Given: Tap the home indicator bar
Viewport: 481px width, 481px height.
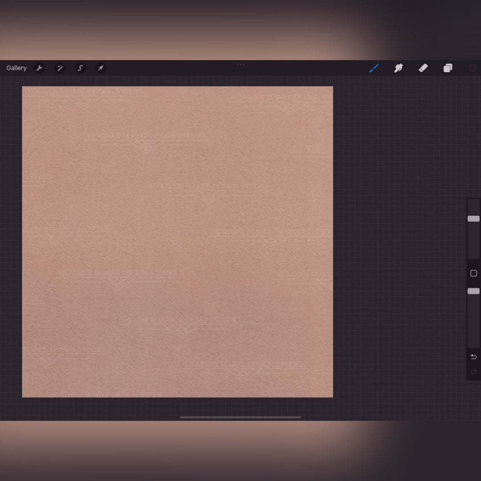Looking at the screenshot, I should point(240,417).
